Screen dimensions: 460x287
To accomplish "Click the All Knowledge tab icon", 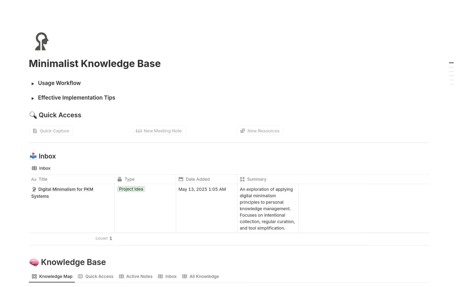I will [185, 277].
